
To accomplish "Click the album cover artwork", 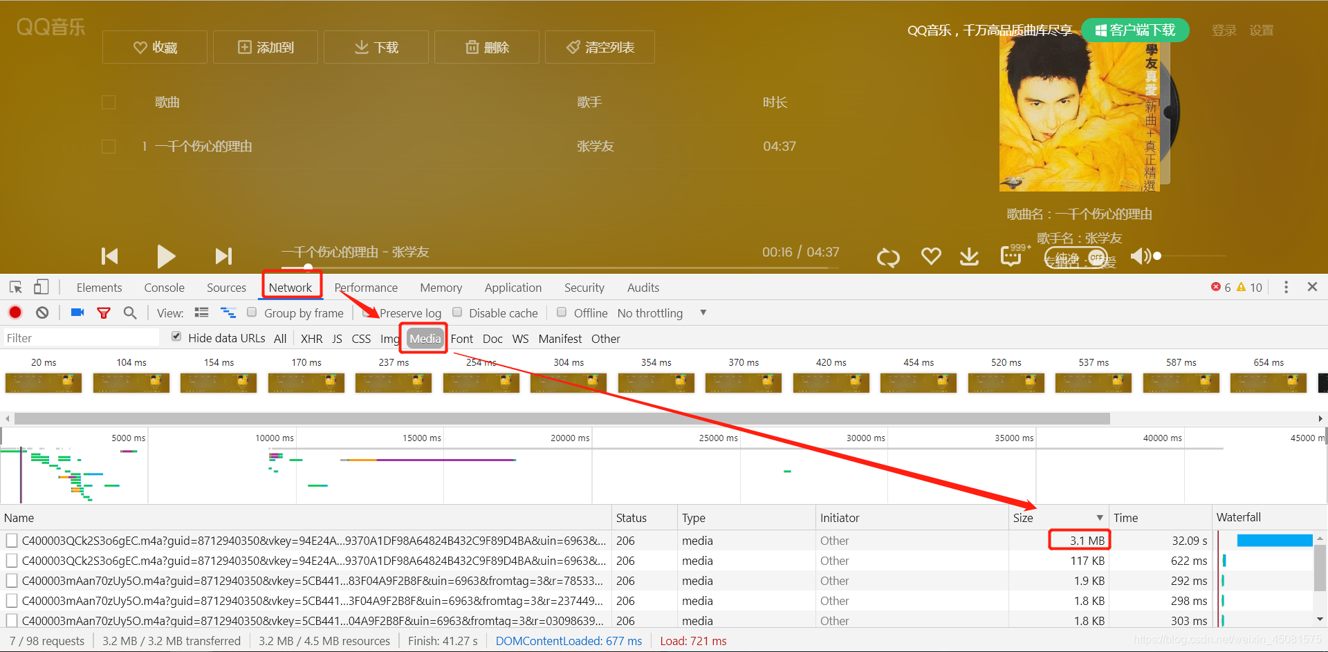I will click(1080, 111).
